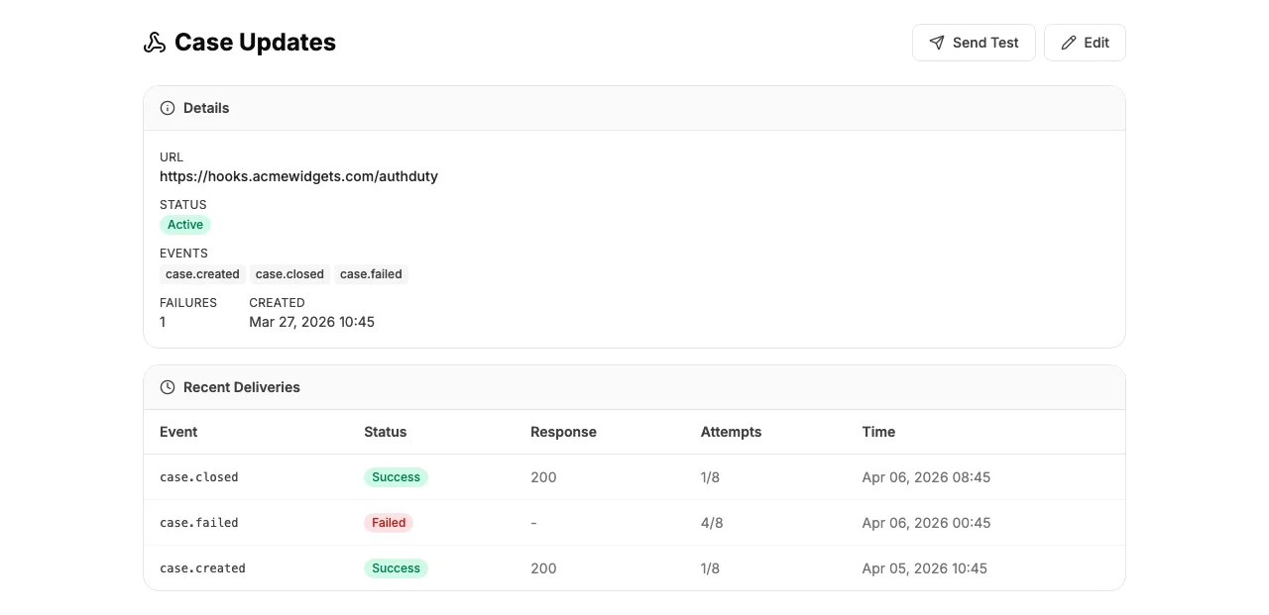Sort by the Time column header

878,432
